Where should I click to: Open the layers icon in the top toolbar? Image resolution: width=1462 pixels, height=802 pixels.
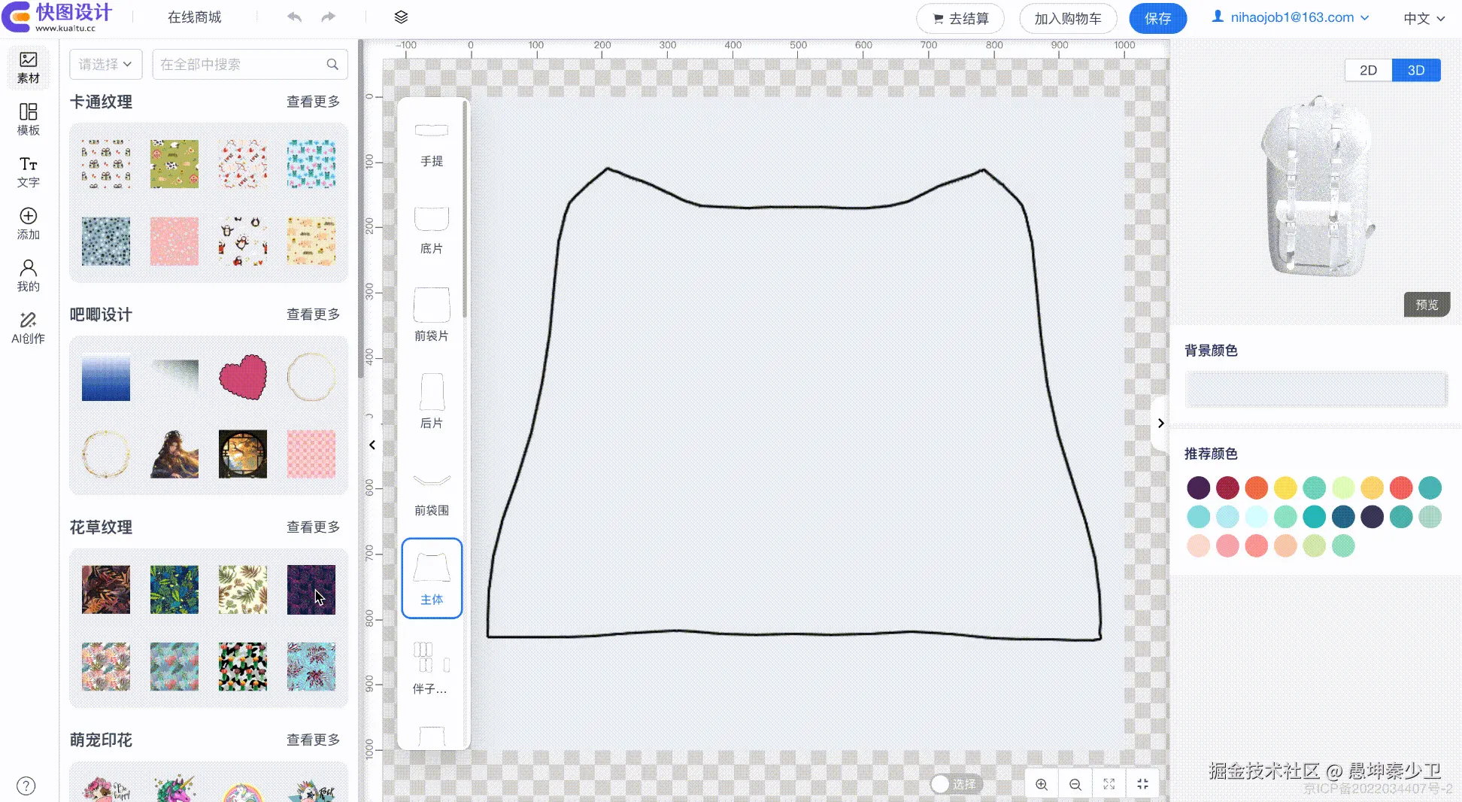coord(401,17)
